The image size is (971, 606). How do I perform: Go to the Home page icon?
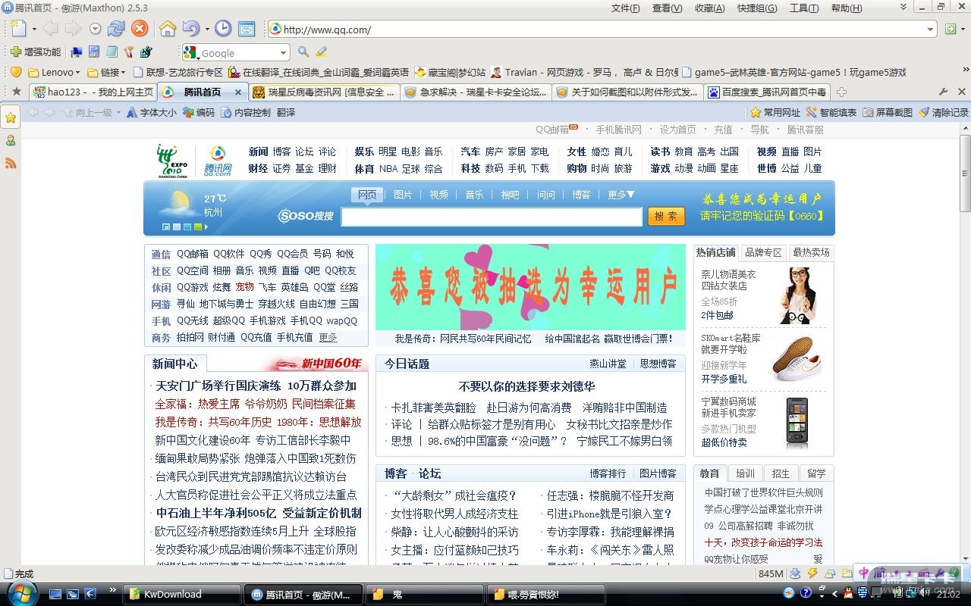[168, 29]
